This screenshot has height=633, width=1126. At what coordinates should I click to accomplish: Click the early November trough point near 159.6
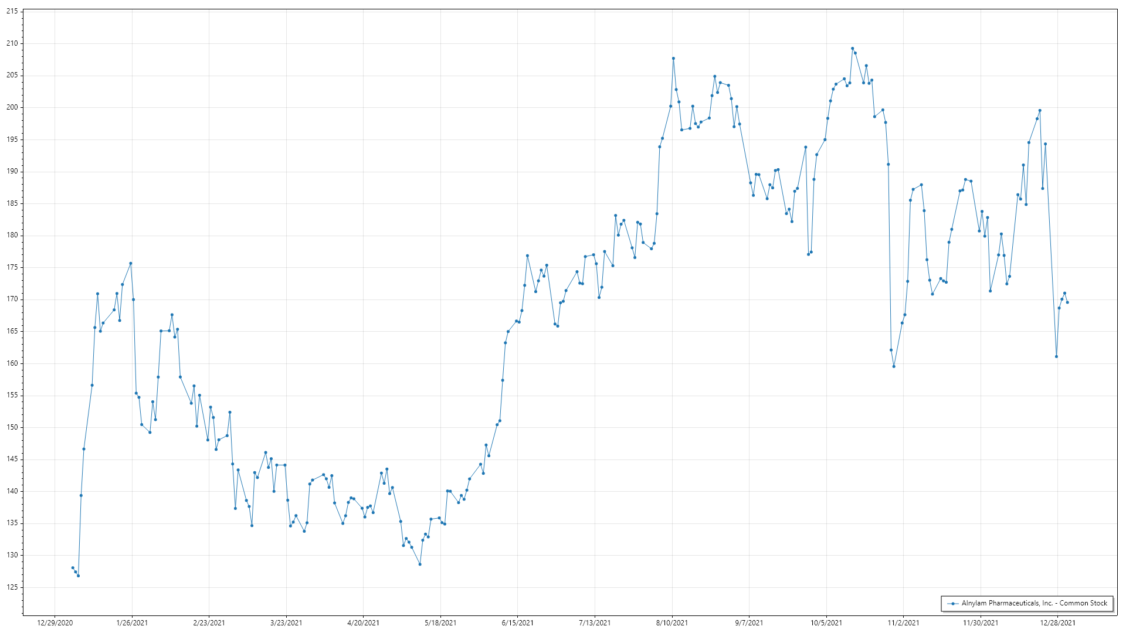point(894,366)
